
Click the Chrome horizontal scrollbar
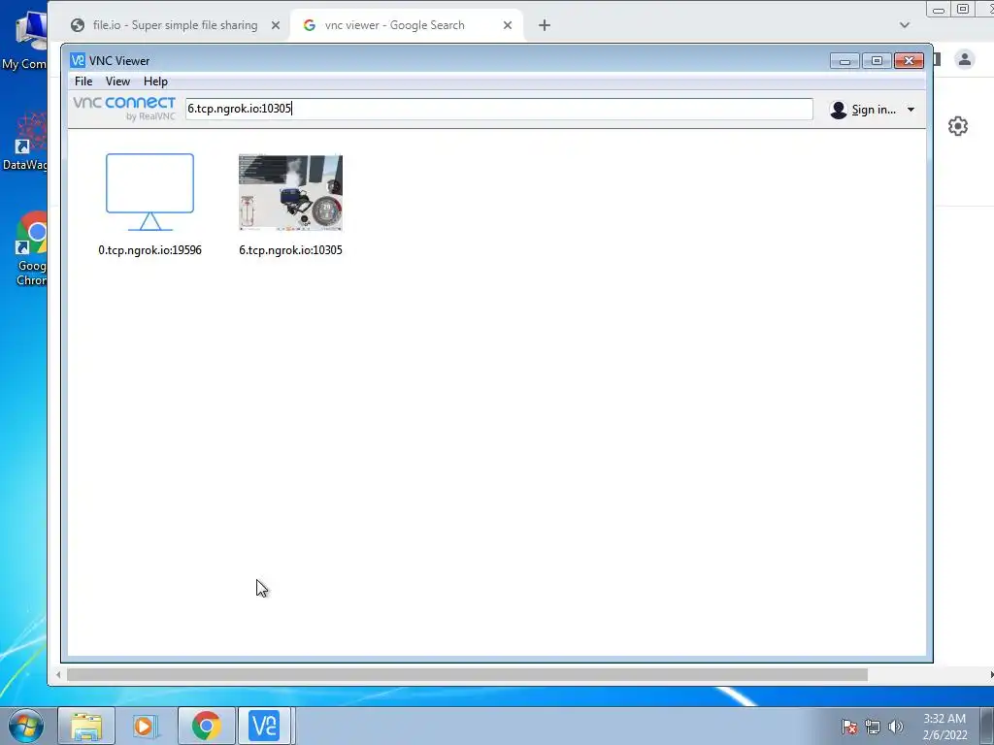467,675
